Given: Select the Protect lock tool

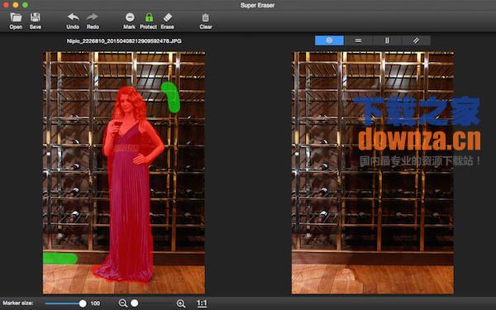Looking at the screenshot, I should coord(148,21).
